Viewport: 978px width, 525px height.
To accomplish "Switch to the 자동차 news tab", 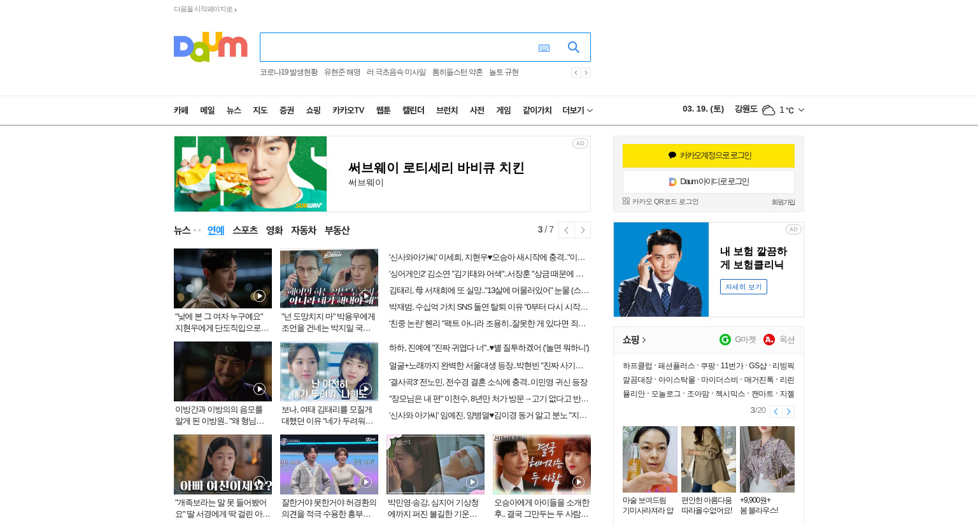I will tap(304, 230).
